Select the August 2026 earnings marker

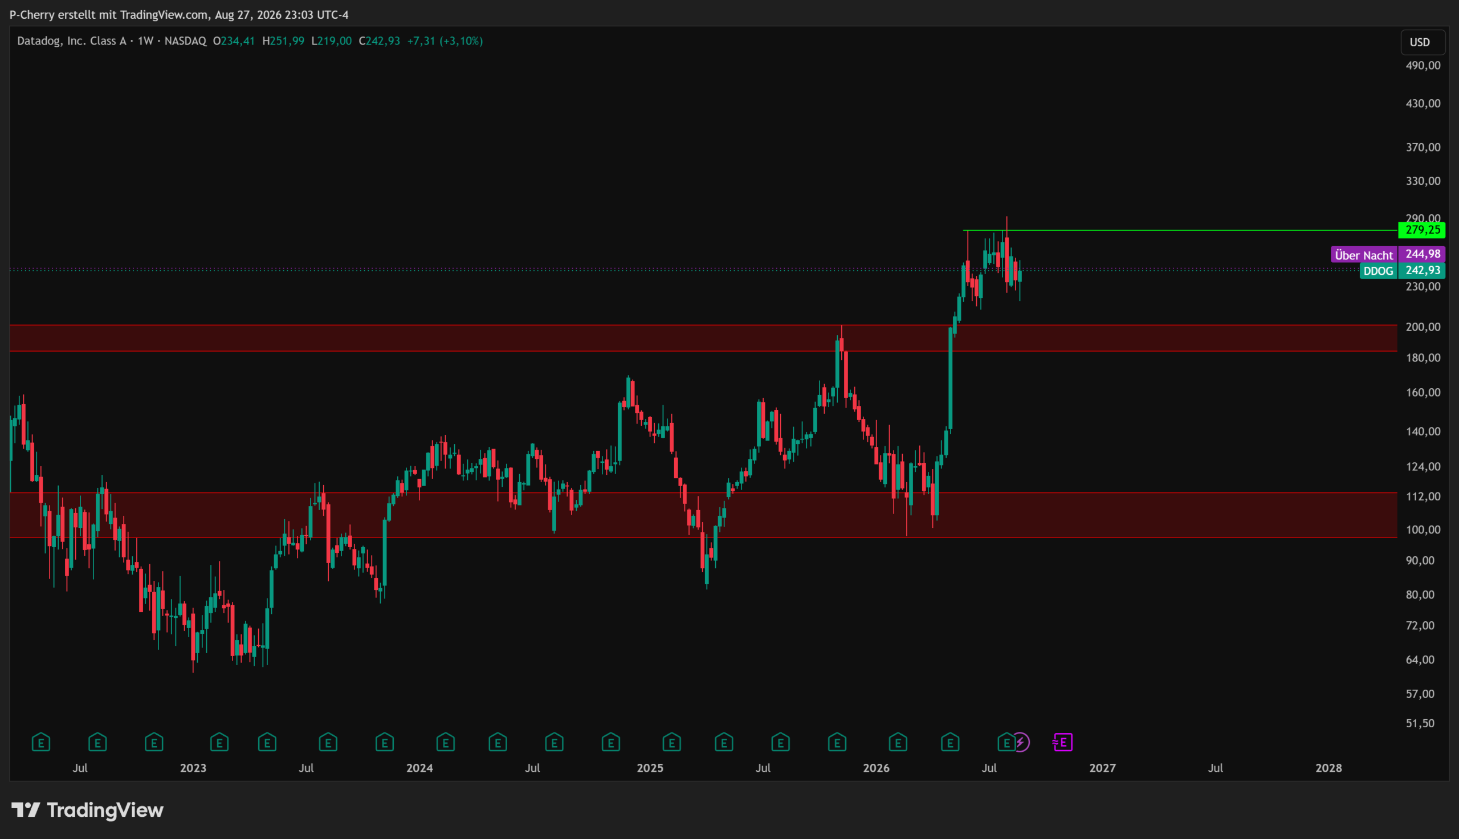(1005, 742)
